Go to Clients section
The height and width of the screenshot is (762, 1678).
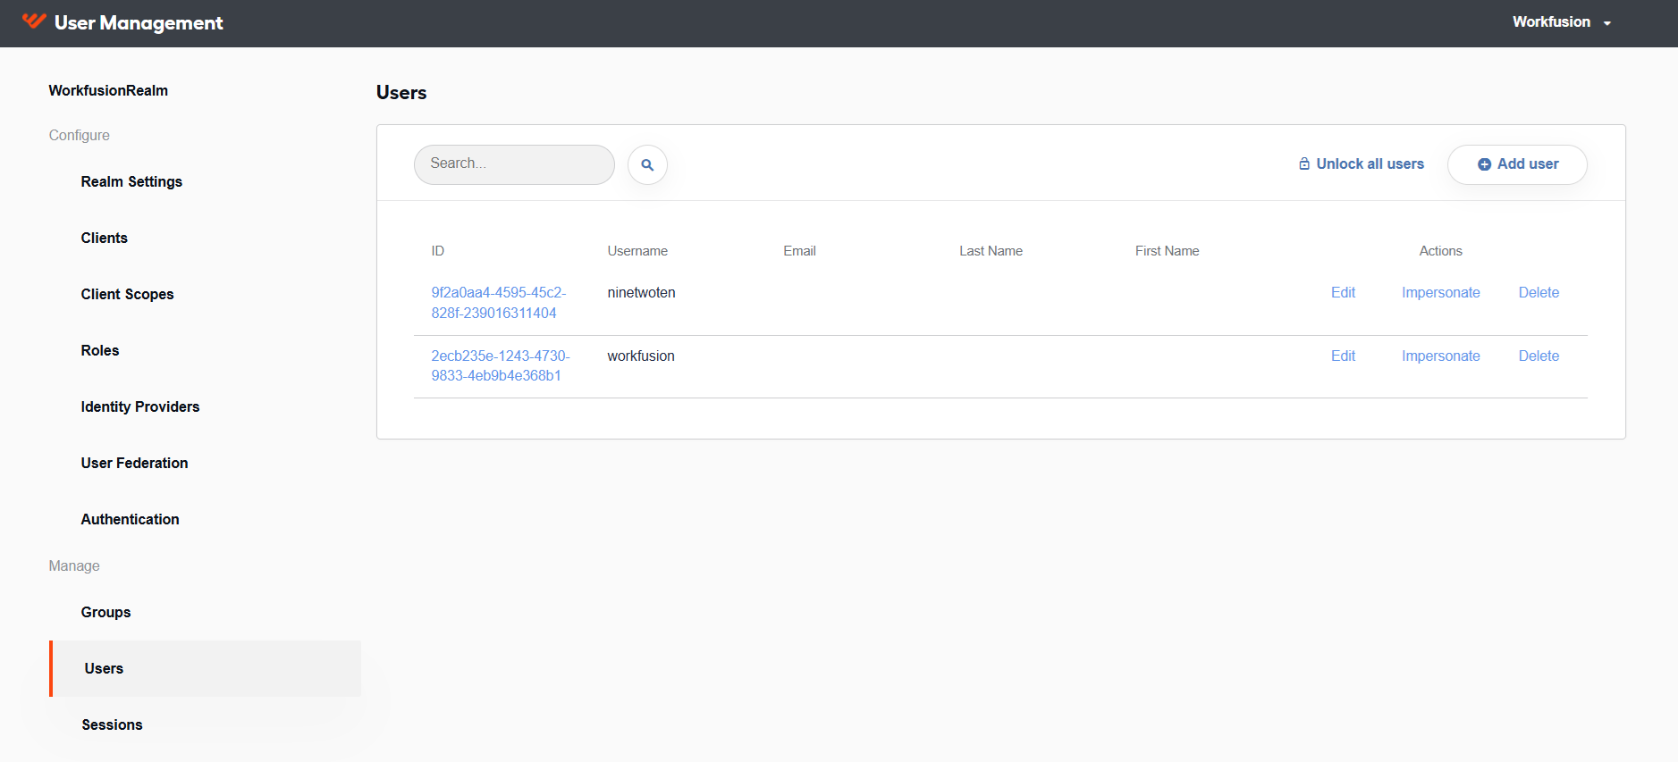pyautogui.click(x=105, y=238)
